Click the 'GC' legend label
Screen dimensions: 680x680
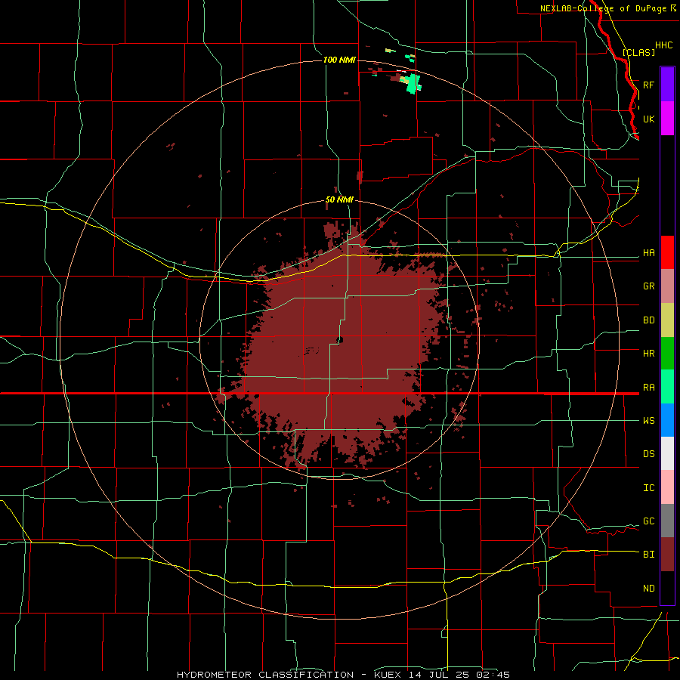[x=648, y=521]
